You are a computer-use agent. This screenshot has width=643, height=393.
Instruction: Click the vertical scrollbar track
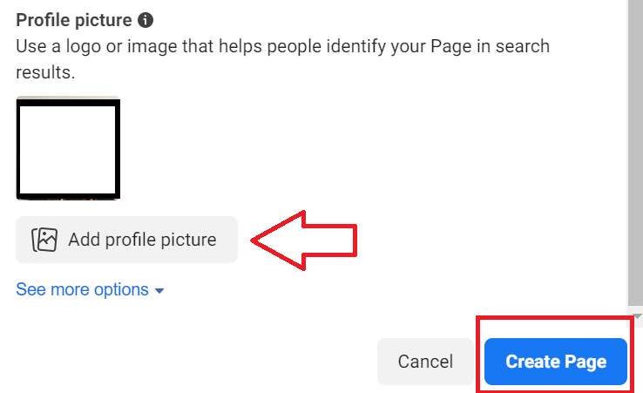coord(635,152)
